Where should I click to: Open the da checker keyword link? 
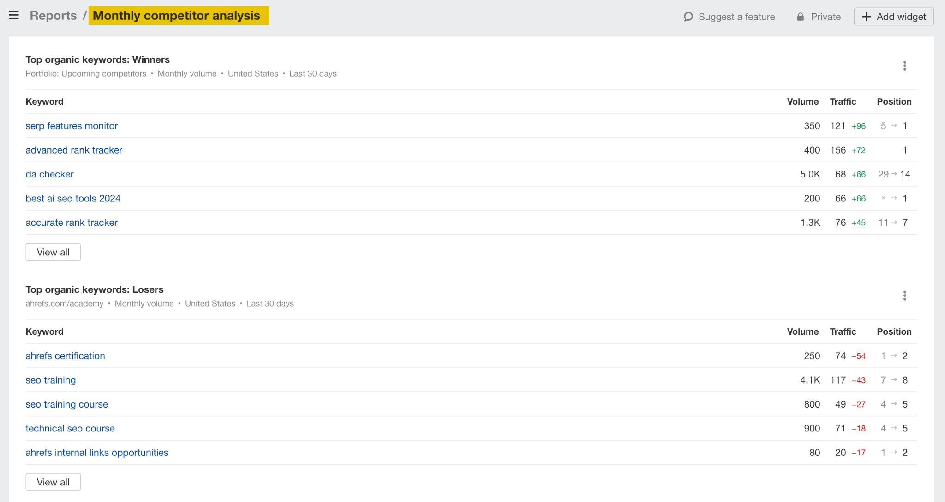(x=49, y=174)
